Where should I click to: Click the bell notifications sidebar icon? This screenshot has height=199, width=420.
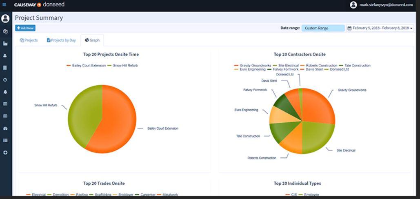pyautogui.click(x=5, y=92)
